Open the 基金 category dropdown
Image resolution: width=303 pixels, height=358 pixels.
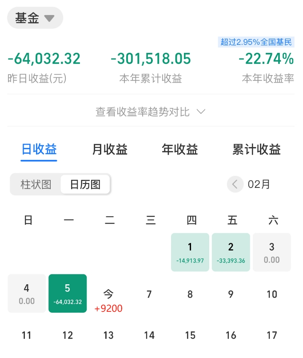point(35,18)
